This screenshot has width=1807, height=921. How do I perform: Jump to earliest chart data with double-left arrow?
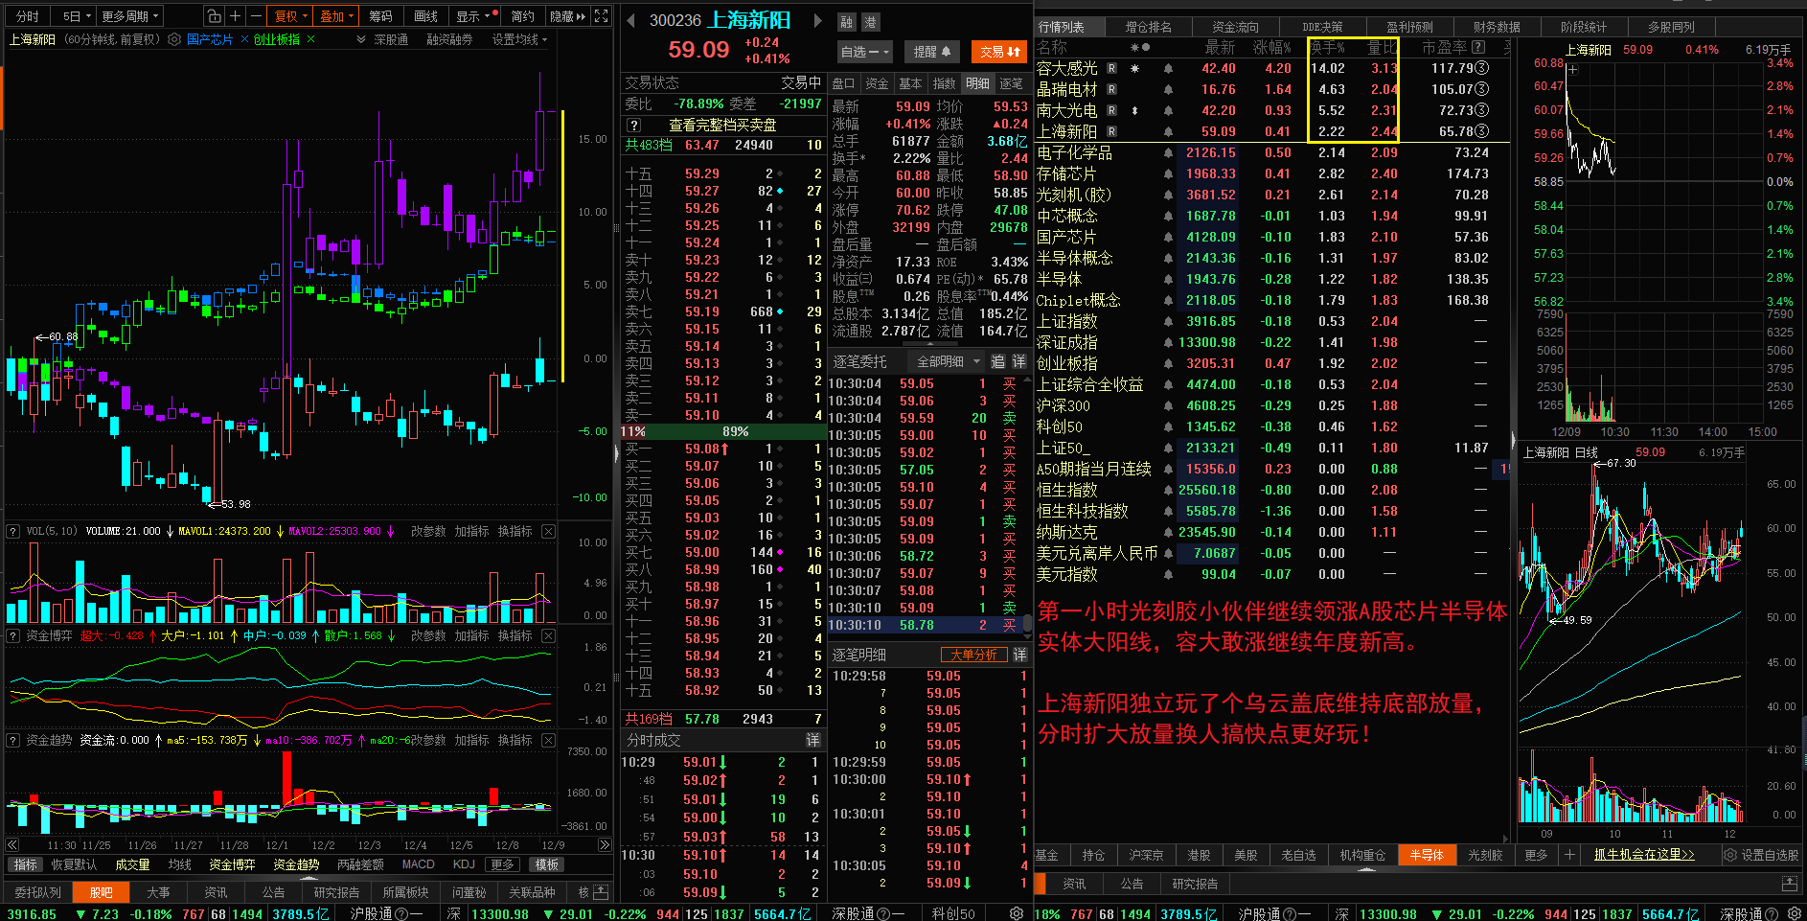pyautogui.click(x=12, y=845)
